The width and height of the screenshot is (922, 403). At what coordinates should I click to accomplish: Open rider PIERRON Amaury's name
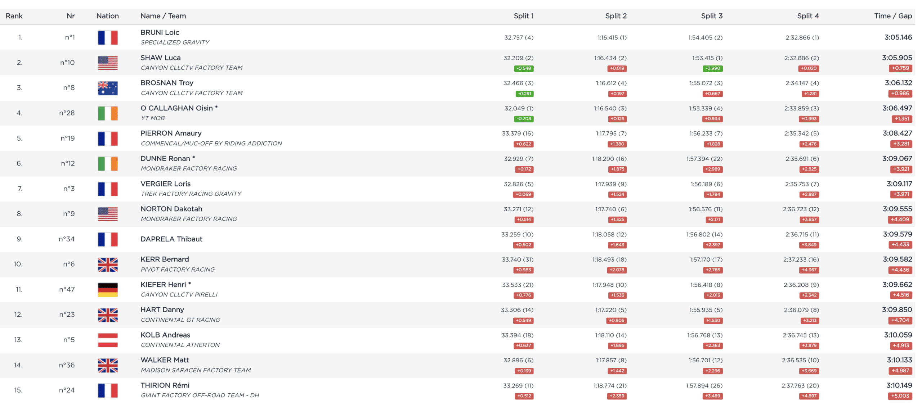[171, 133]
